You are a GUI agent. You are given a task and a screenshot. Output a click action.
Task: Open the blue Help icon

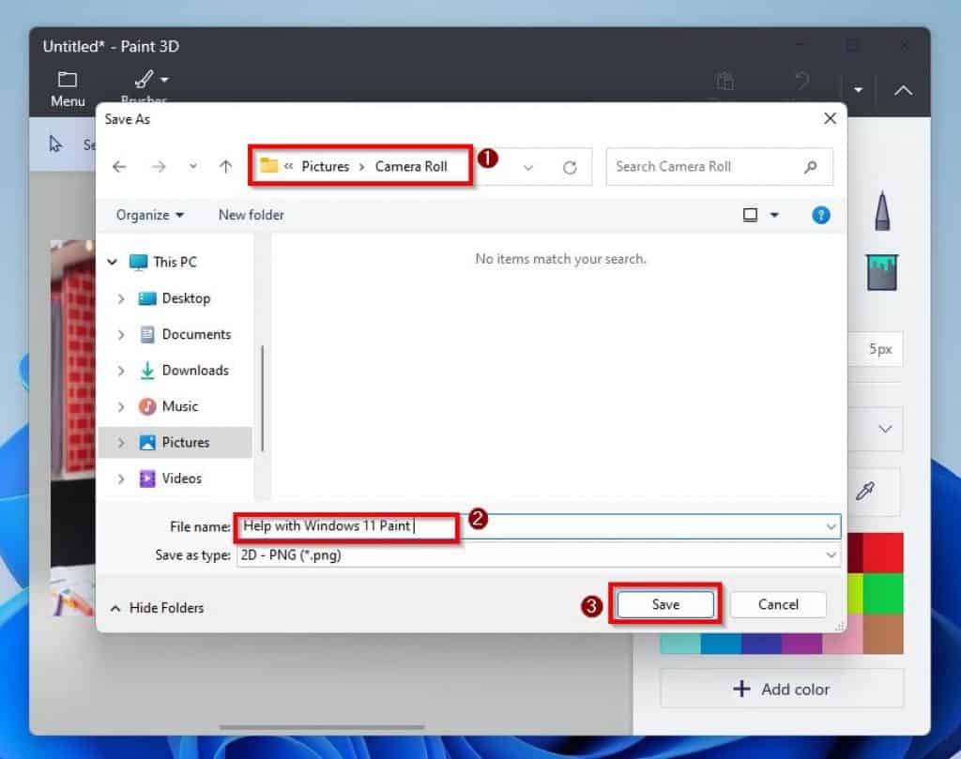[820, 215]
